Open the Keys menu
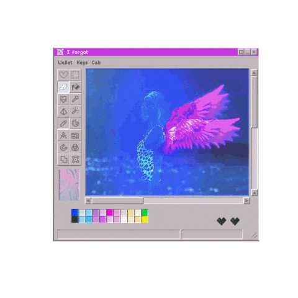This screenshot has width=298, height=298. coord(82,63)
